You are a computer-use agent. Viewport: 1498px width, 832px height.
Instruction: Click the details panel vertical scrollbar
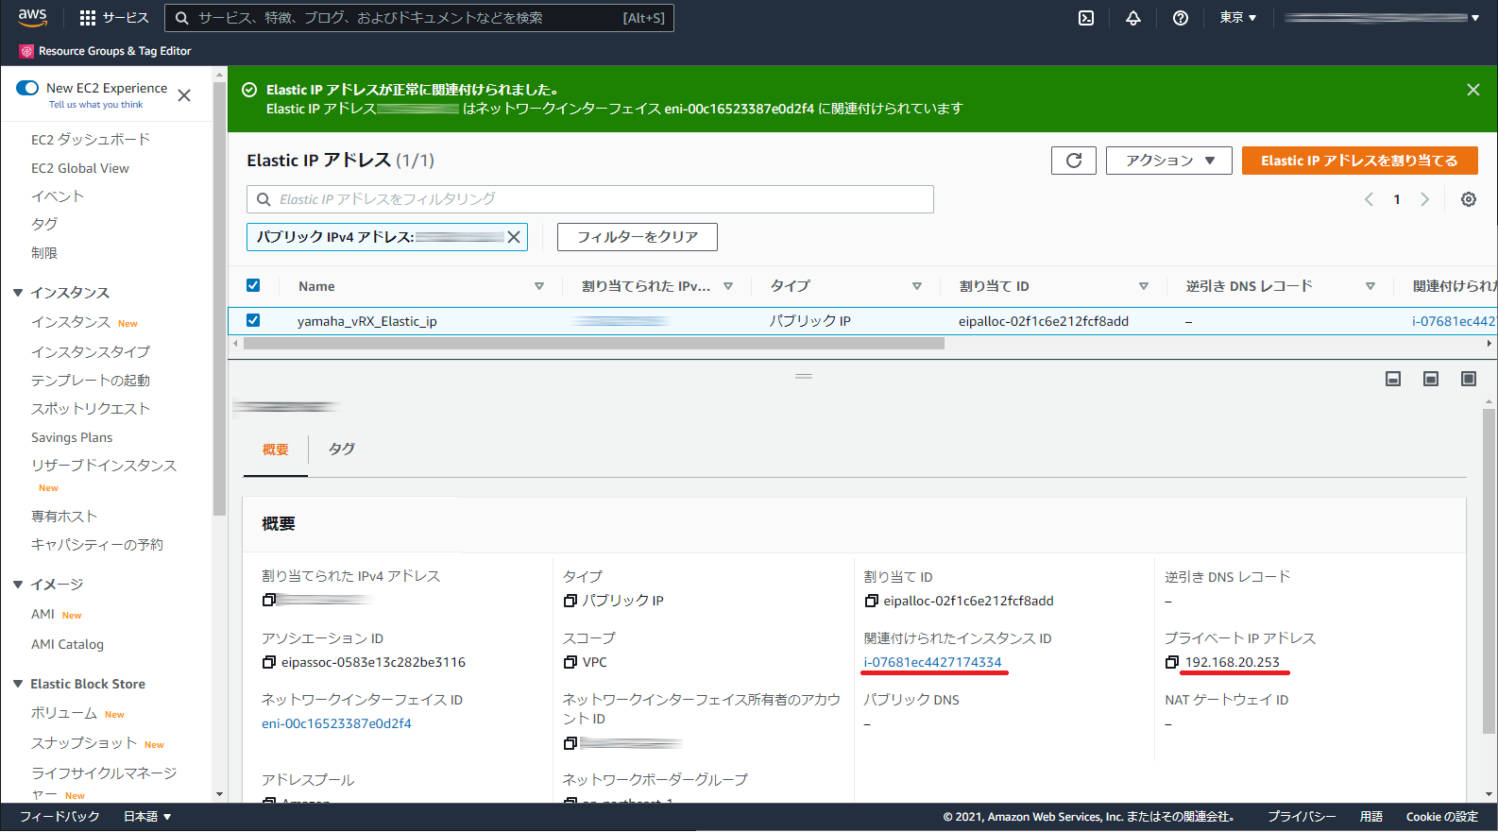[x=1489, y=571]
